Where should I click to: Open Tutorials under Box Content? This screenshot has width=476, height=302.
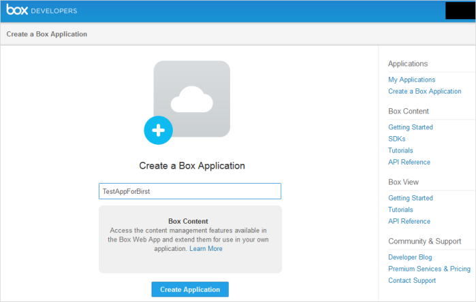coord(400,150)
